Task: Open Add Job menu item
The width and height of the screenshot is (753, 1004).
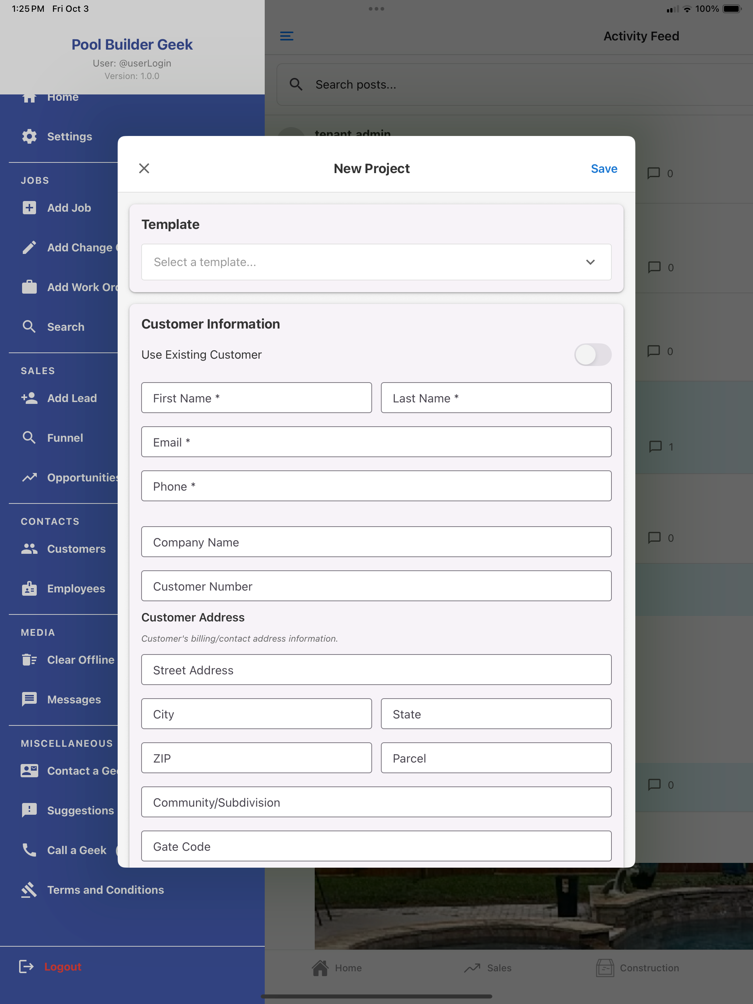Action: click(69, 207)
